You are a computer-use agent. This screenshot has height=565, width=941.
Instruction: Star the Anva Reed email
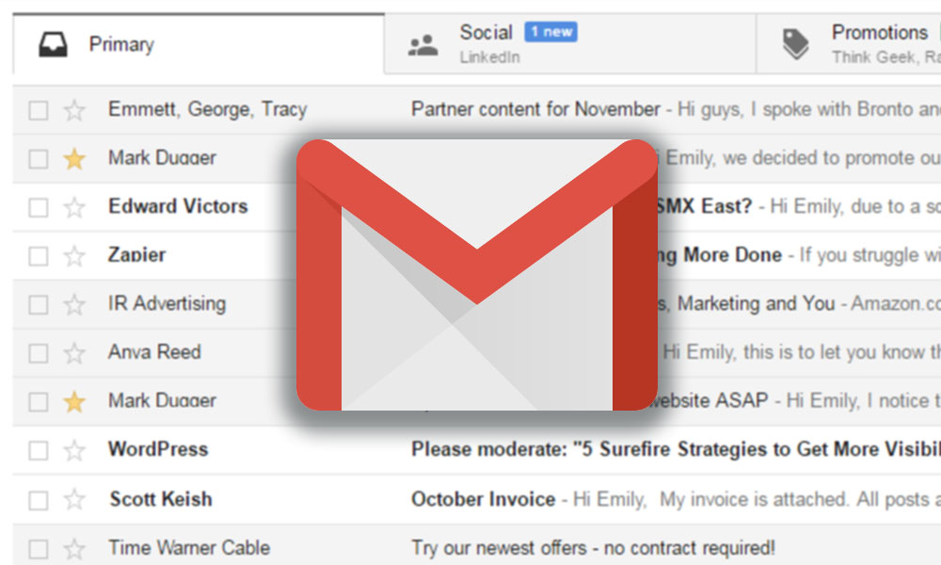pyautogui.click(x=74, y=353)
